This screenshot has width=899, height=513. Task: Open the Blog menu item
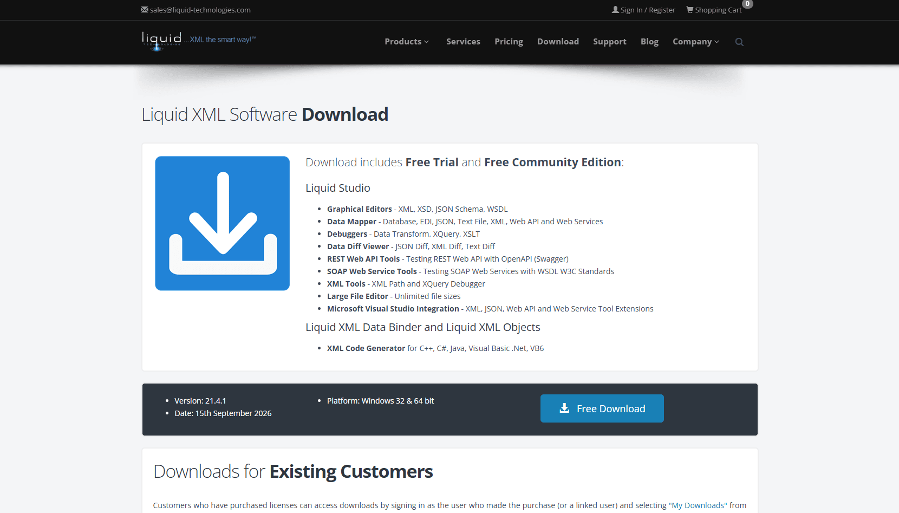click(x=649, y=42)
